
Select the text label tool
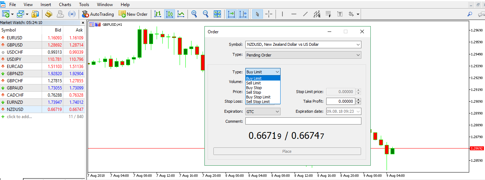[340, 14]
